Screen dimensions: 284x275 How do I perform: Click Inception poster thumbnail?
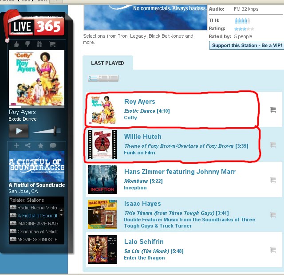pos(103,179)
